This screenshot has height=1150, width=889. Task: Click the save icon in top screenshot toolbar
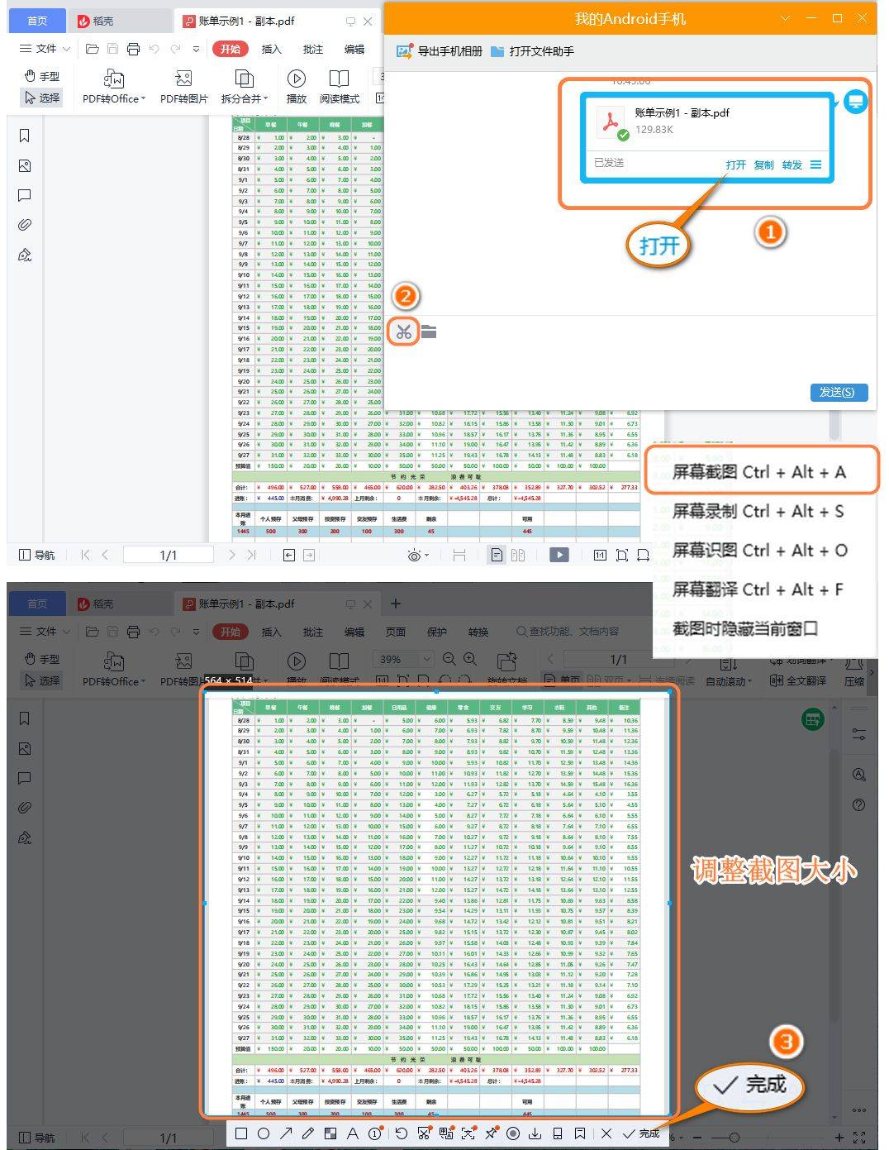coord(113,49)
